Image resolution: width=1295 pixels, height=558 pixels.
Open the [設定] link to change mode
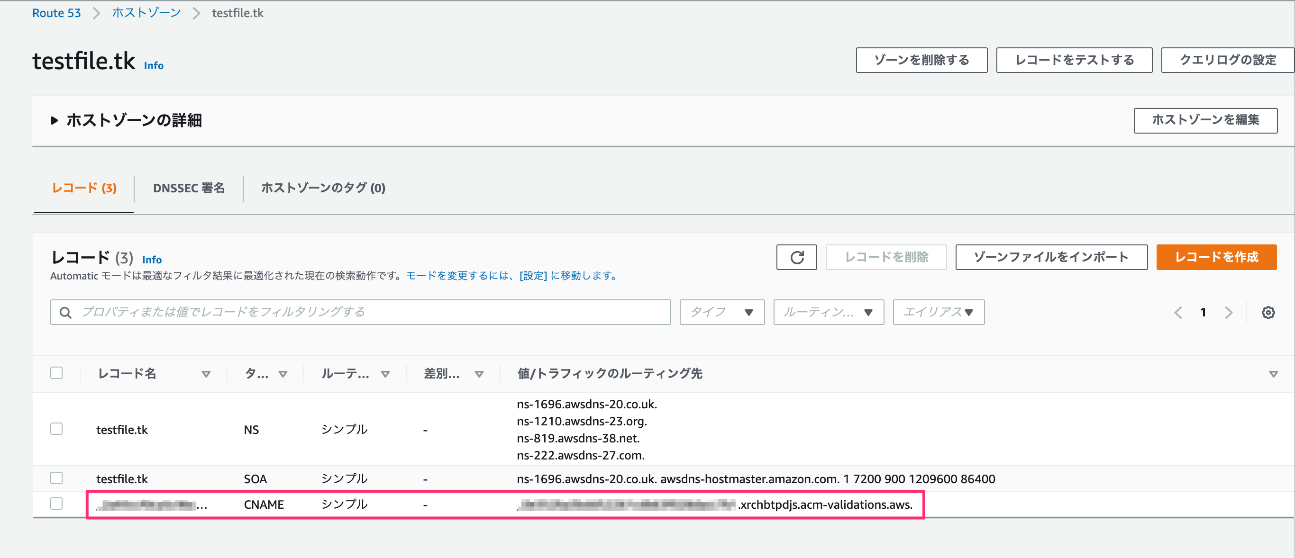532,275
